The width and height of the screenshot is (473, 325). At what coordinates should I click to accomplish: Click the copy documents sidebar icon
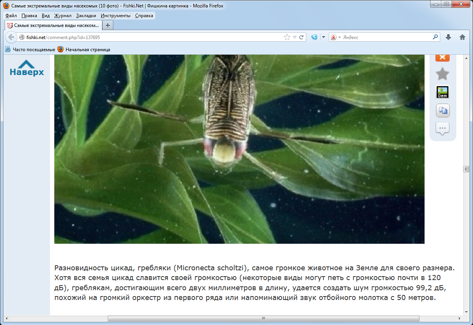[x=443, y=111]
